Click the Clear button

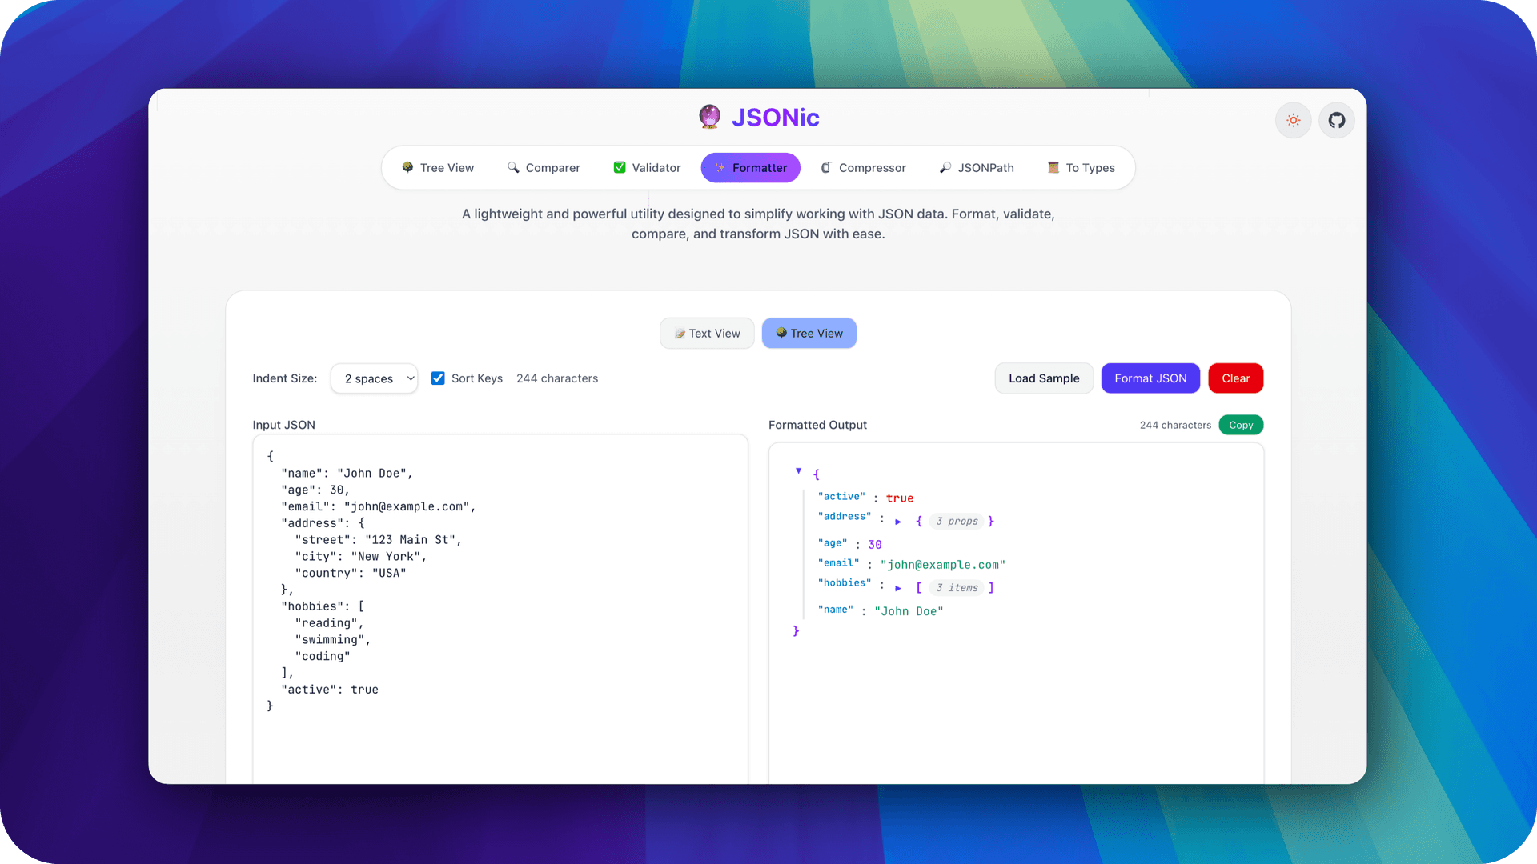point(1235,378)
